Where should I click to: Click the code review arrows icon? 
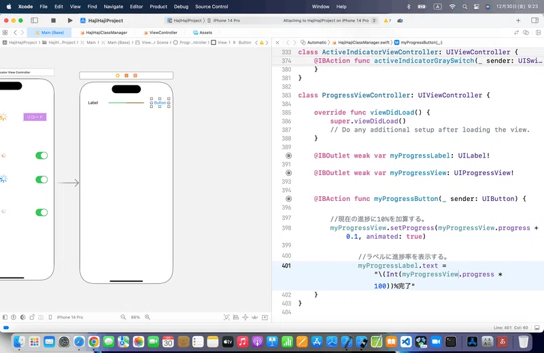tap(516, 33)
